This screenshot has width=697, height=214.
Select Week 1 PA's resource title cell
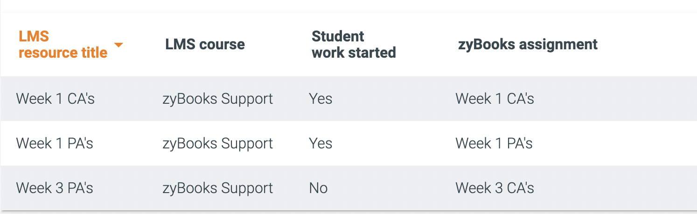(x=55, y=143)
